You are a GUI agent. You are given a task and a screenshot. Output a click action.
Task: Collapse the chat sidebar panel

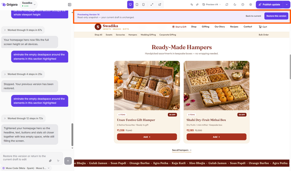(x=70, y=5)
